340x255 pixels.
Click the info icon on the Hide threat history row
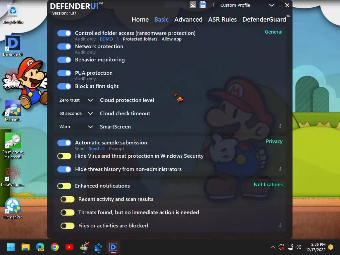[x=280, y=169]
